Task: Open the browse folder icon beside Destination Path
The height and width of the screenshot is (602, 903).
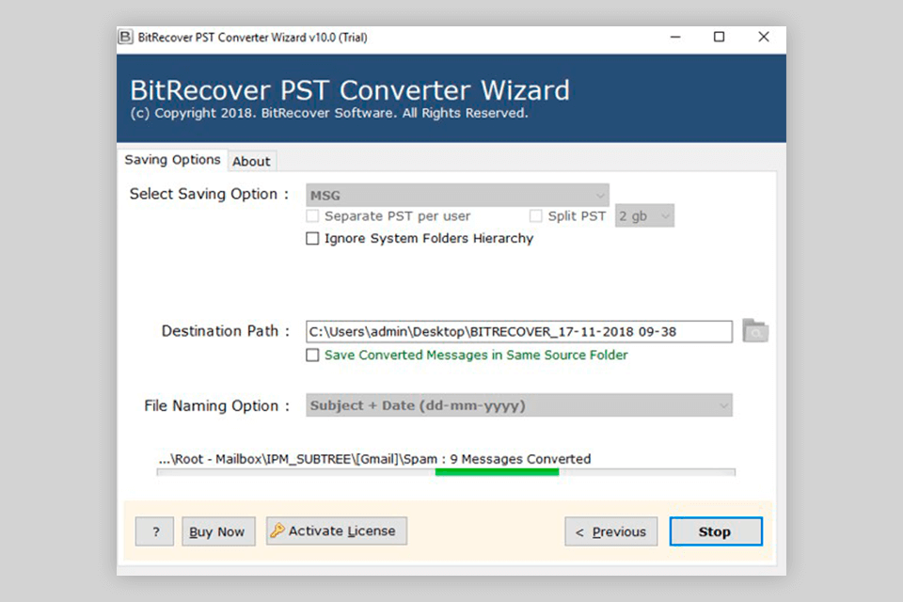Action: click(x=755, y=331)
